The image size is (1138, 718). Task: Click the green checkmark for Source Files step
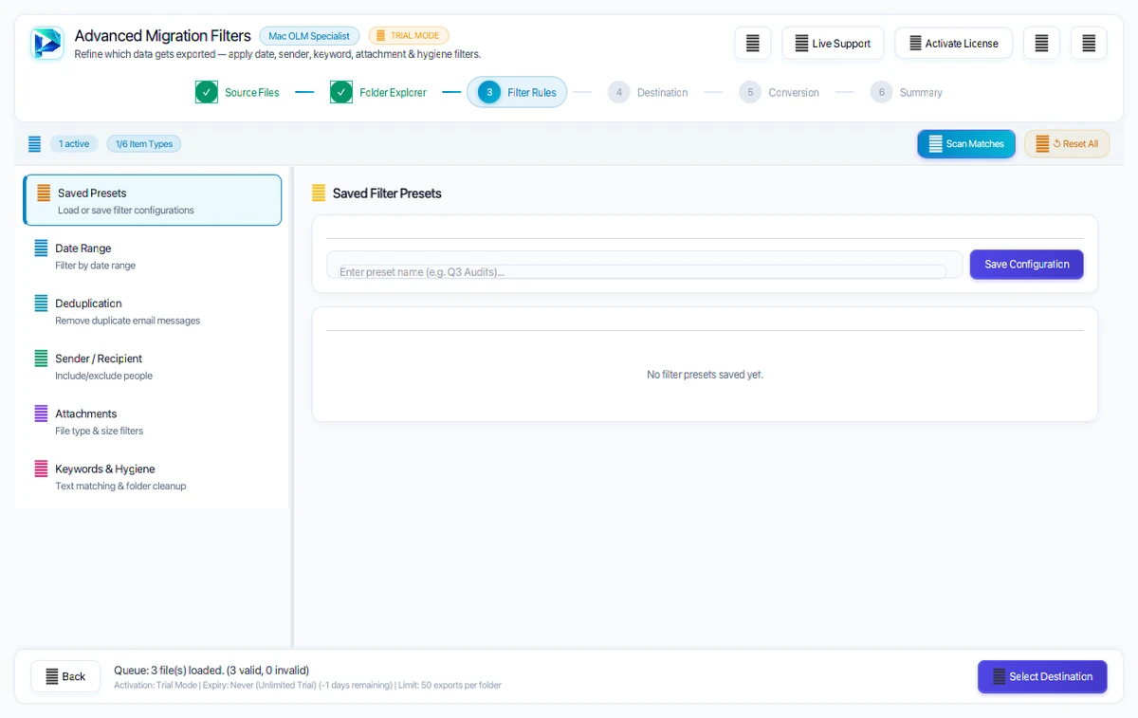click(x=207, y=92)
